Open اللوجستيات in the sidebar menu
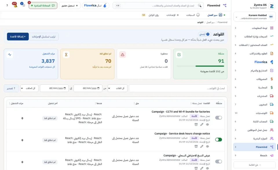This screenshot has height=170, width=278. [255, 113]
